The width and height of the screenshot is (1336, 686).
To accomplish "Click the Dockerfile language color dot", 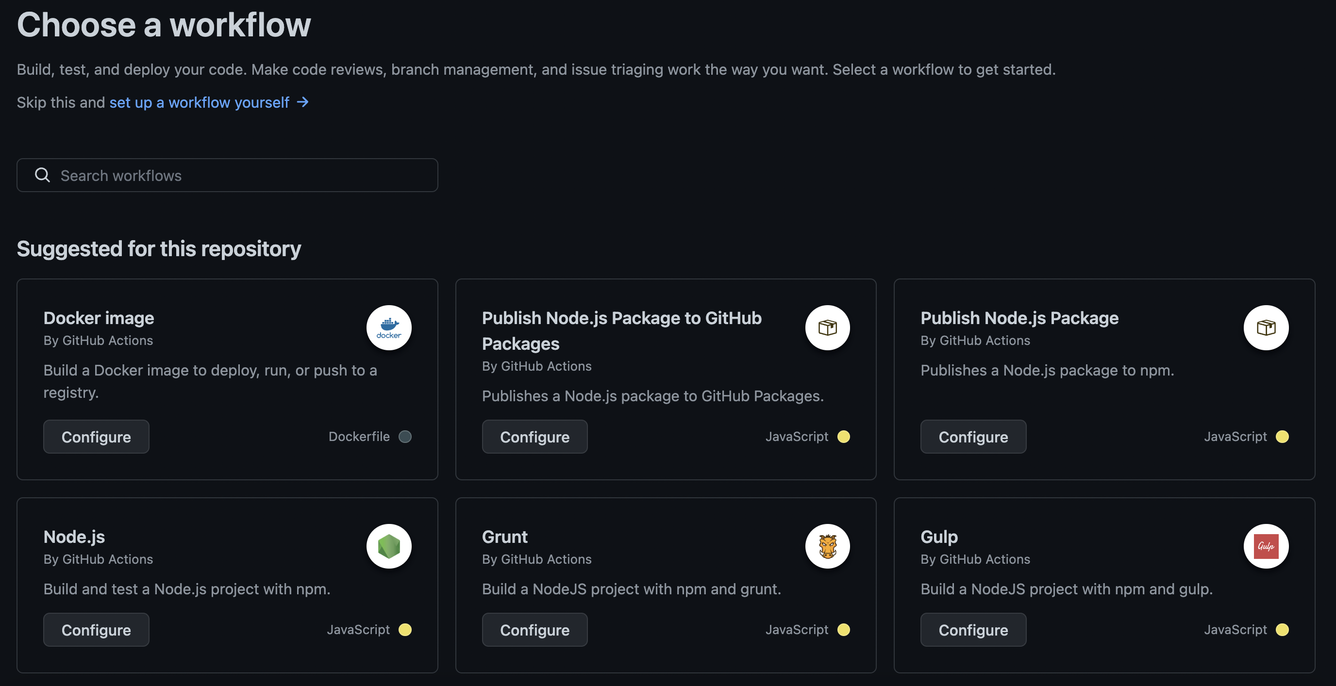I will (405, 437).
